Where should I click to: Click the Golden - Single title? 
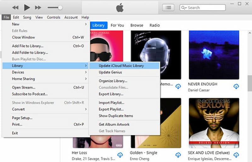[x=144, y=153]
